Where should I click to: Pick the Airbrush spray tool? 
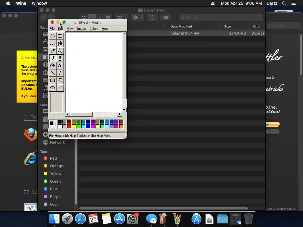pyautogui.click(x=53, y=65)
